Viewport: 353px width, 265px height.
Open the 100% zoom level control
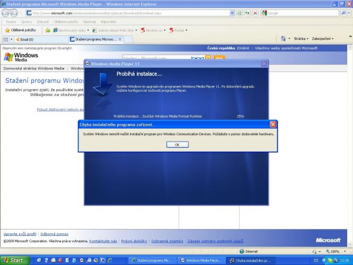336,251
